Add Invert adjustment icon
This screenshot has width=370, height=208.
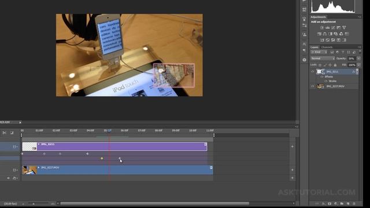tap(322, 40)
